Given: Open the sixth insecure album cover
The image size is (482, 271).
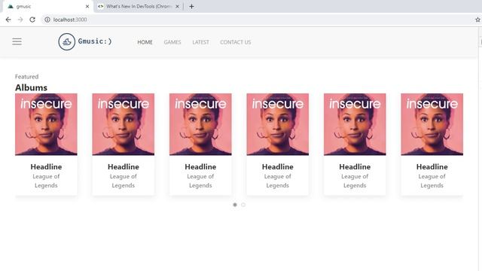Looking at the screenshot, I should 432,124.
